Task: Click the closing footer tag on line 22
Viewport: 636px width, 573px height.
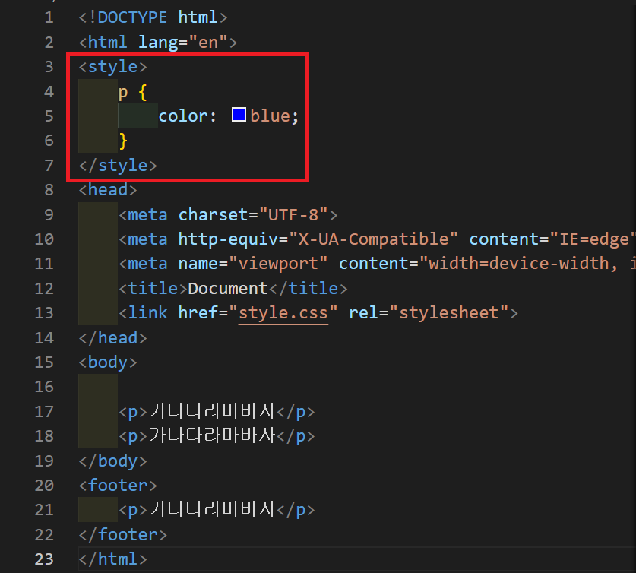Action: pos(123,534)
